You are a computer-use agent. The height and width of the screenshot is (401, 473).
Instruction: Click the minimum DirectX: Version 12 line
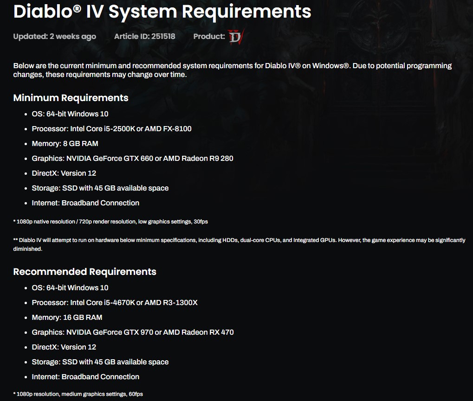point(64,173)
